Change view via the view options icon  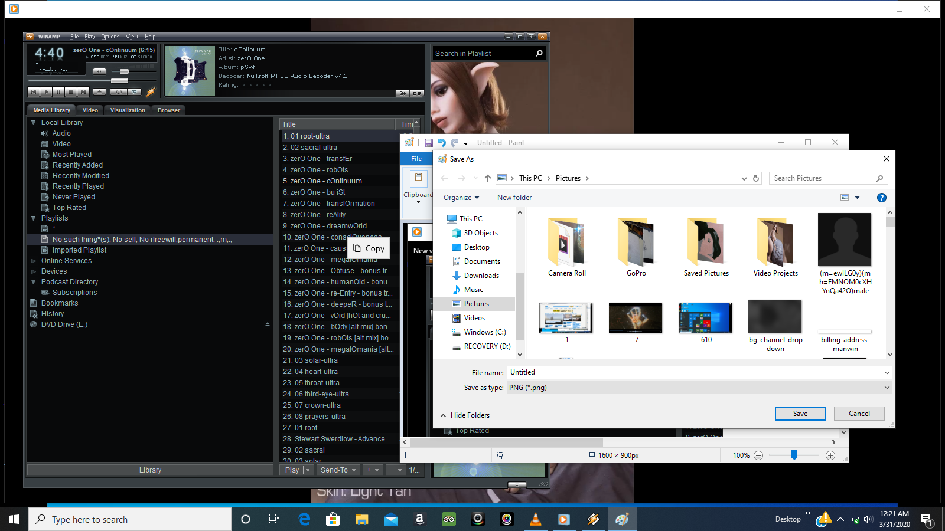click(845, 198)
